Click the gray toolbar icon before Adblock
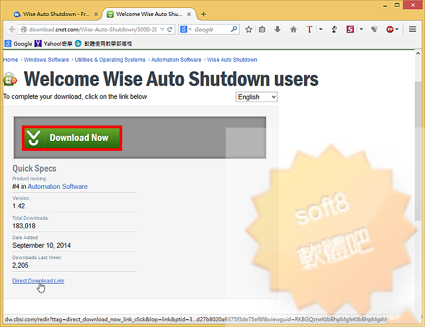Viewport: 425px width, 327px height. (x=375, y=29)
